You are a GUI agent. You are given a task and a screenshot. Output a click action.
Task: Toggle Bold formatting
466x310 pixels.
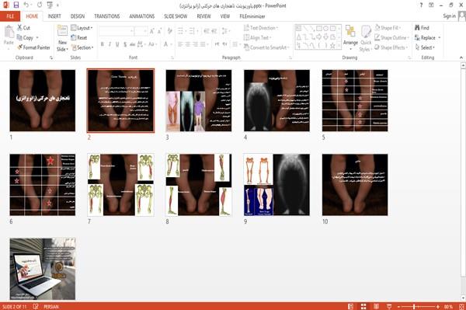(103, 44)
